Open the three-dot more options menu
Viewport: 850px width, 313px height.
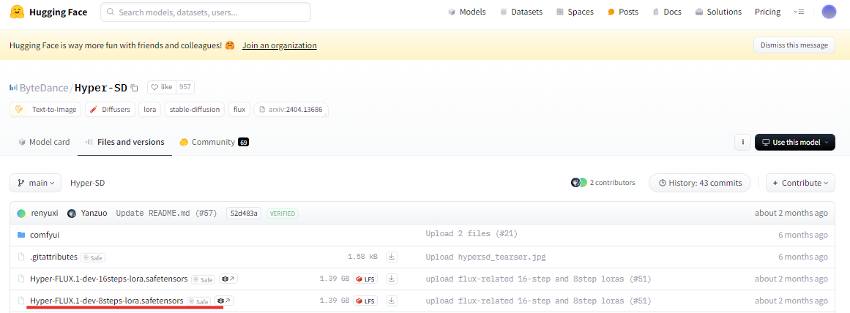click(x=742, y=142)
